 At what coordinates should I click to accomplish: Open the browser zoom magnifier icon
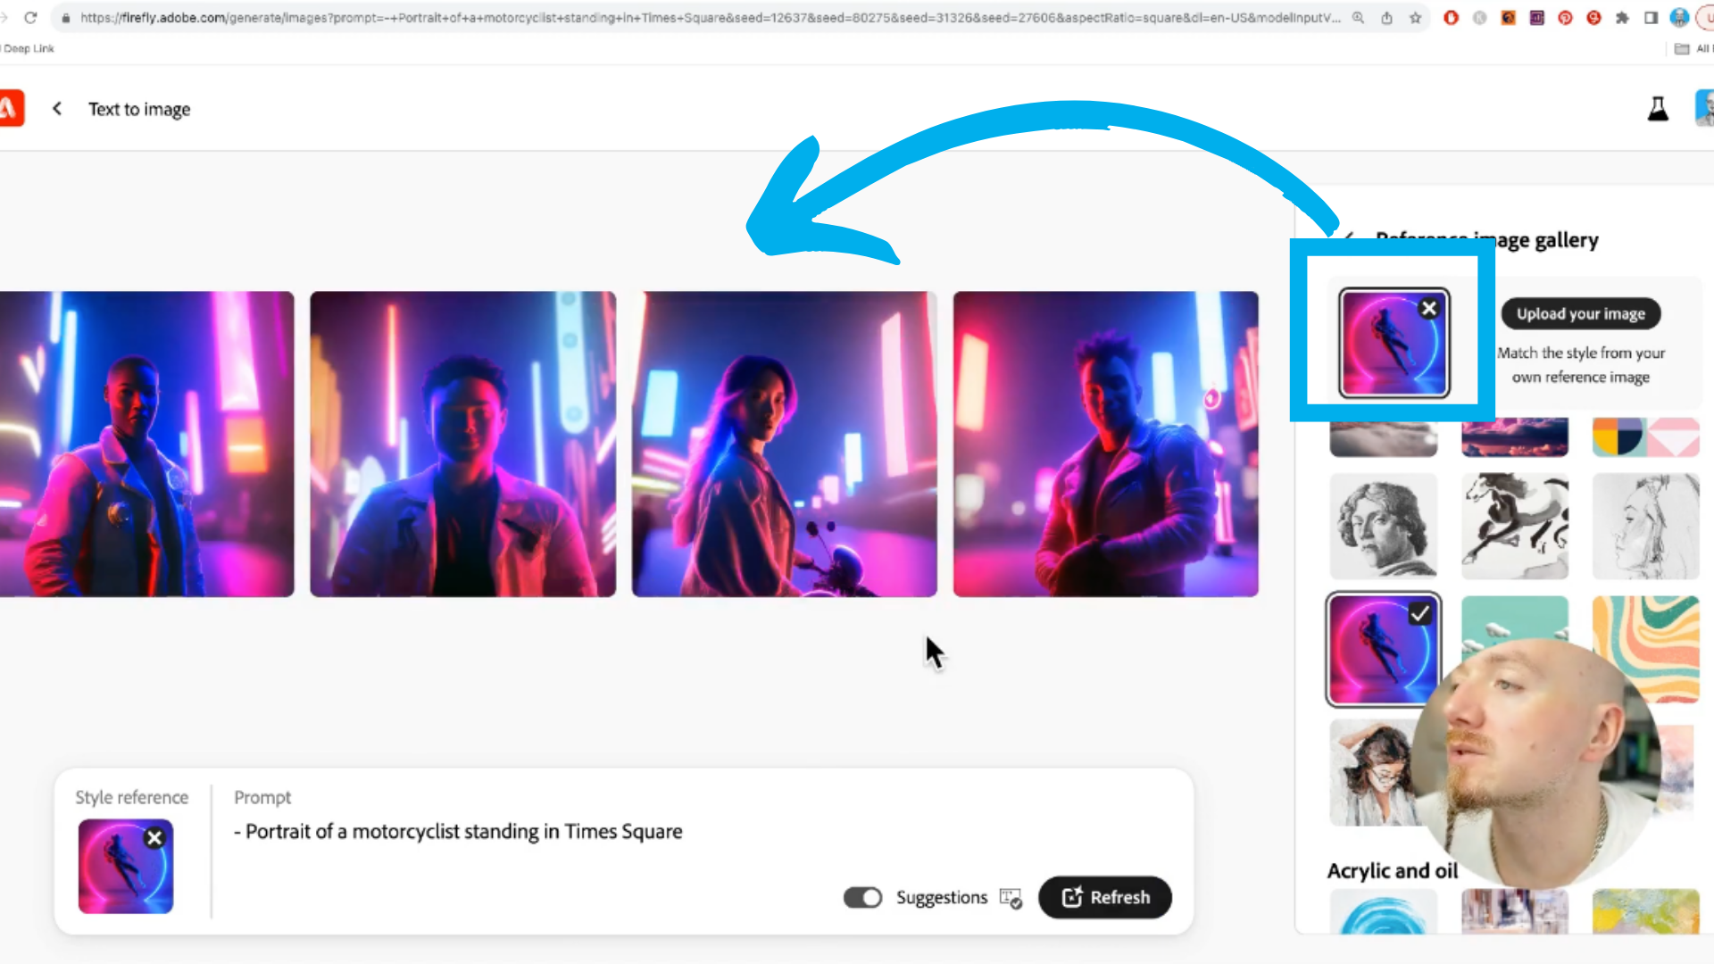tap(1358, 17)
